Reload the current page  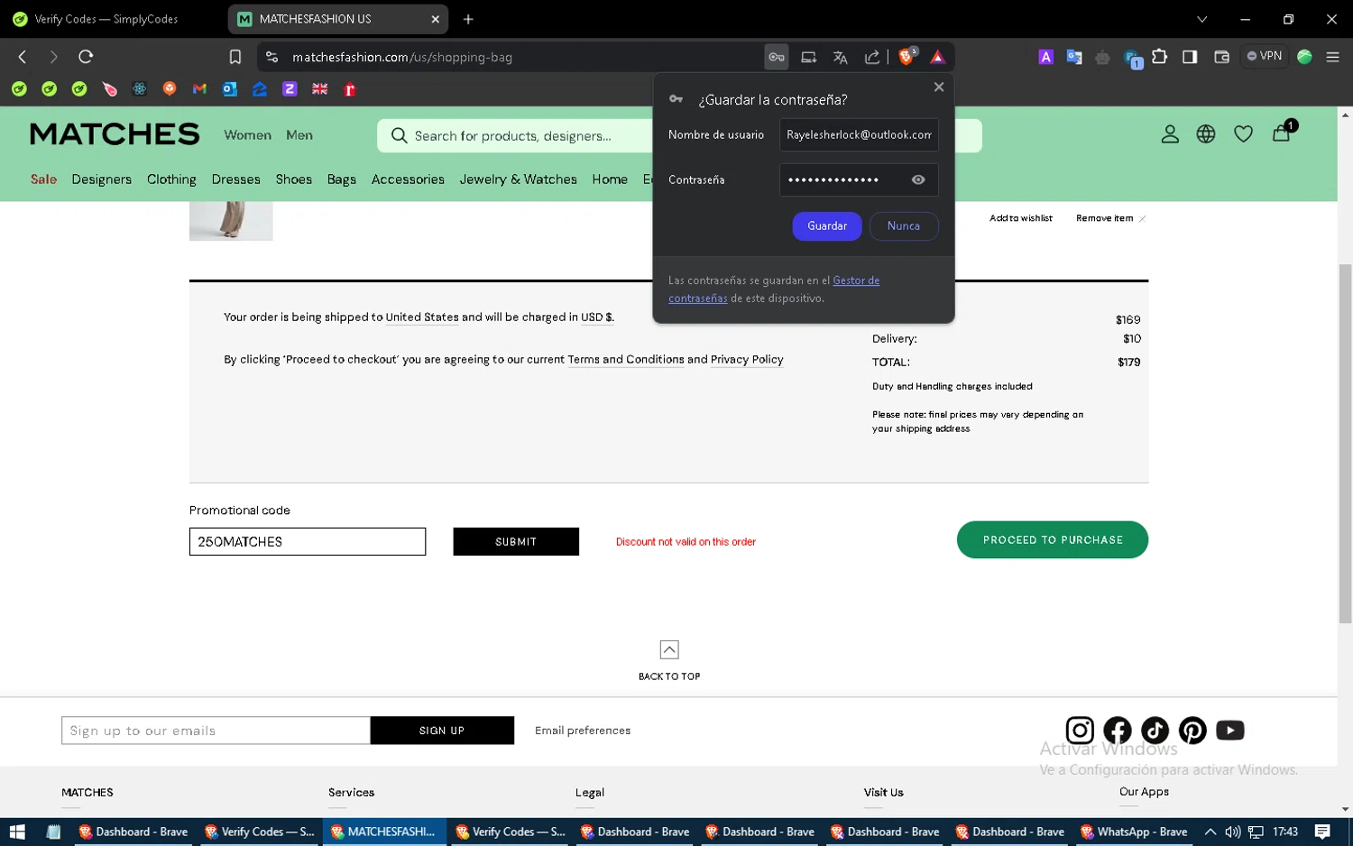tap(86, 57)
